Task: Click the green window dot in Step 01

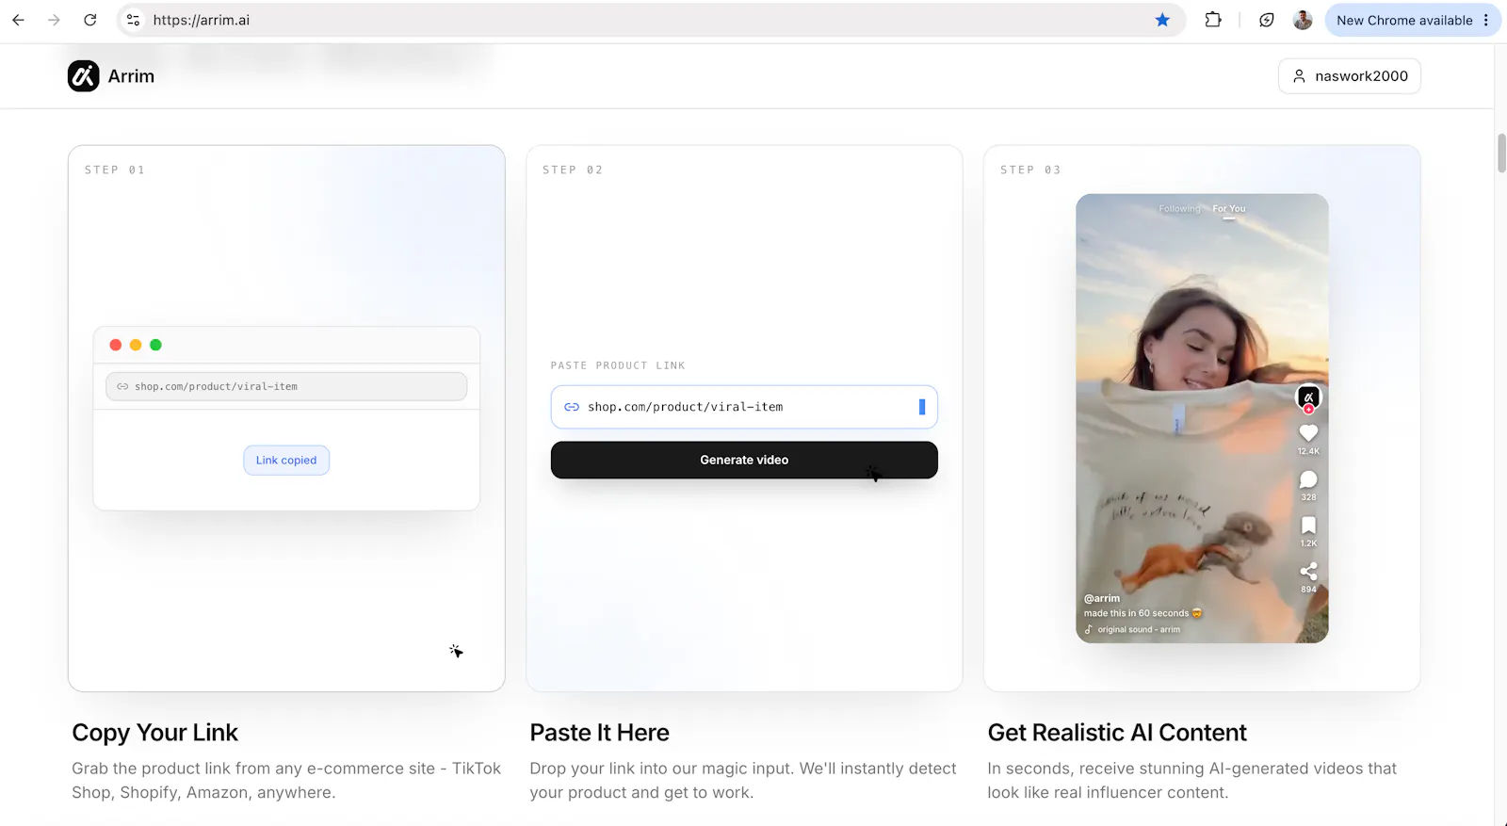Action: (x=156, y=345)
